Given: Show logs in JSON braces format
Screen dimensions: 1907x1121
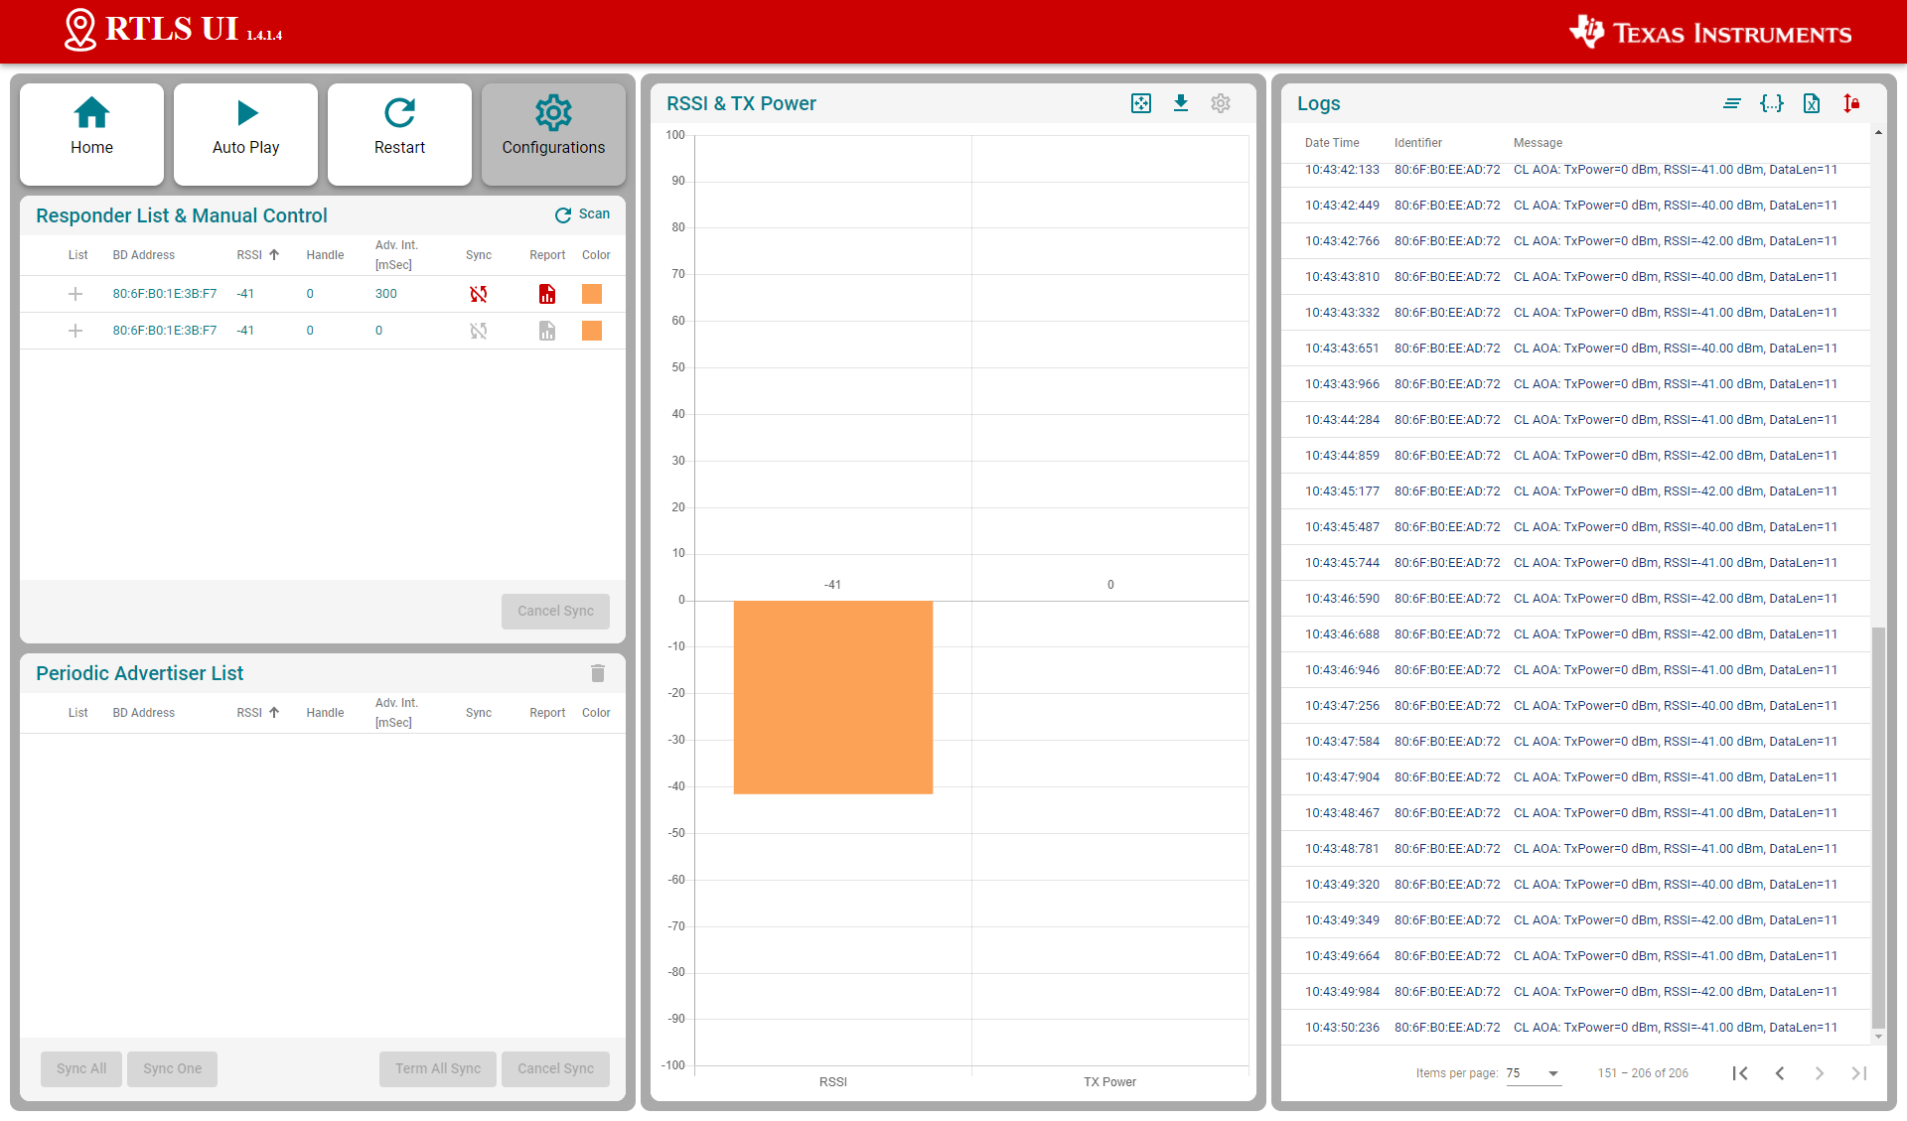Looking at the screenshot, I should point(1772,103).
